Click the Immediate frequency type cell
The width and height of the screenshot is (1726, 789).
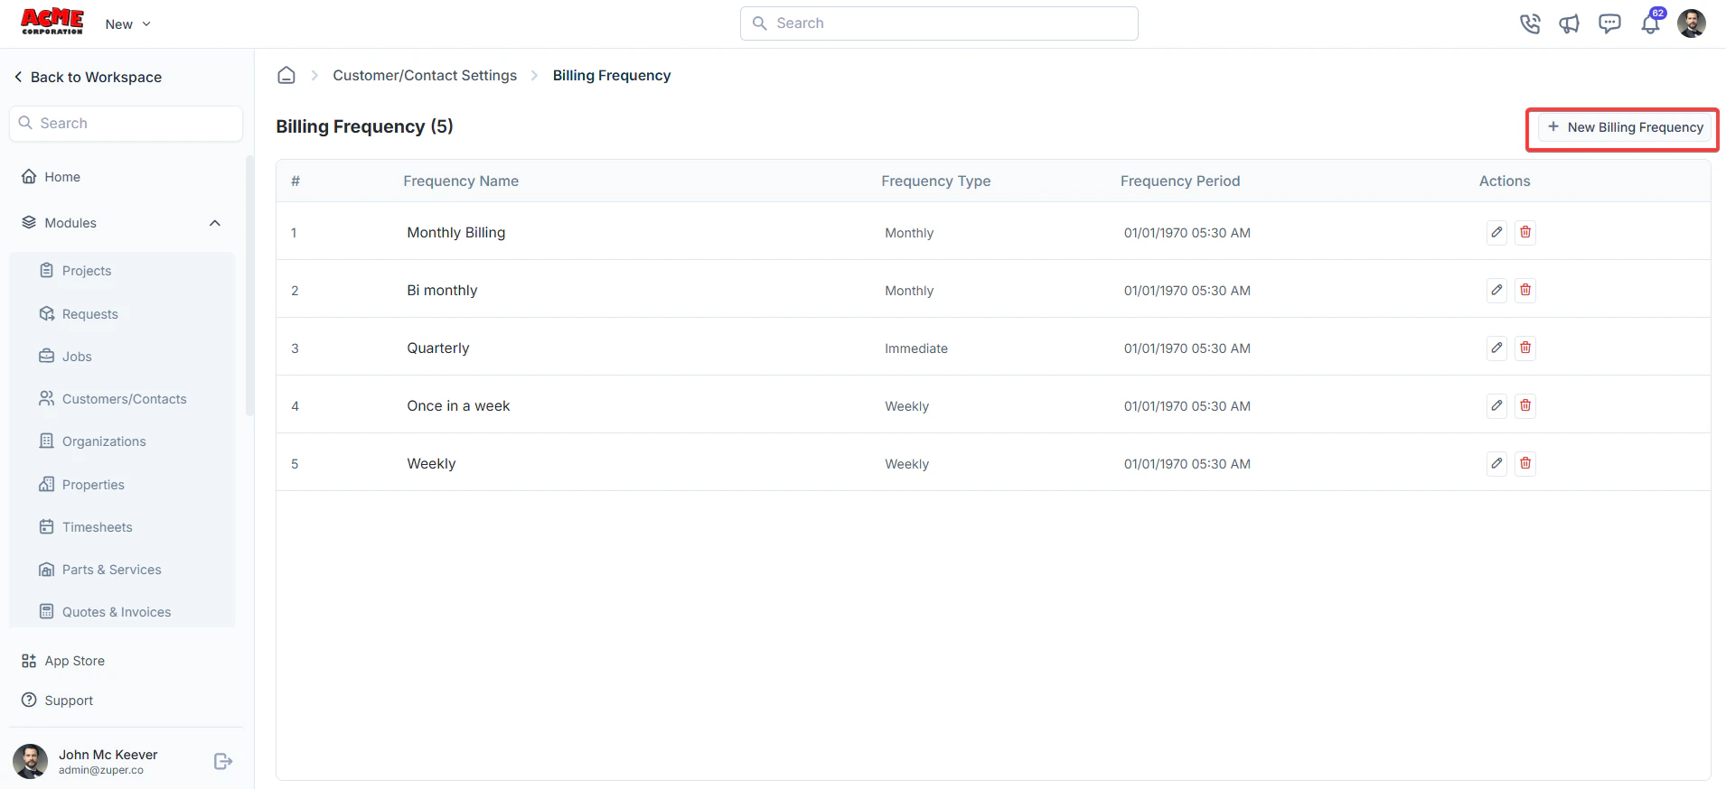(x=916, y=348)
